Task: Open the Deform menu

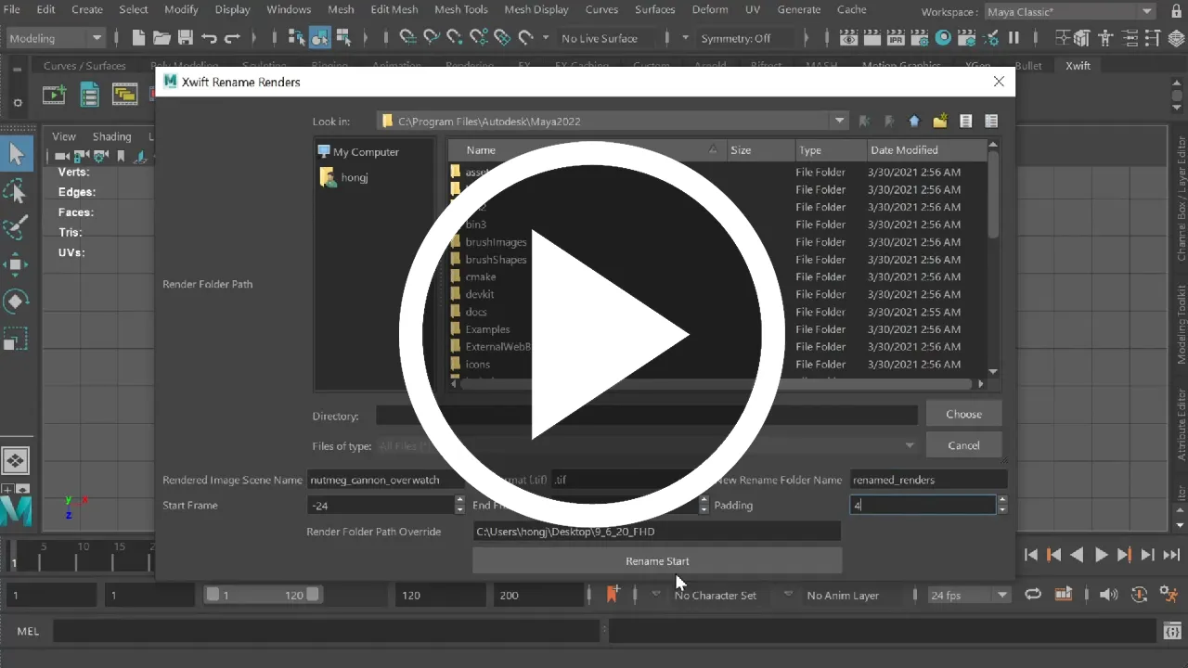Action: coord(710,9)
